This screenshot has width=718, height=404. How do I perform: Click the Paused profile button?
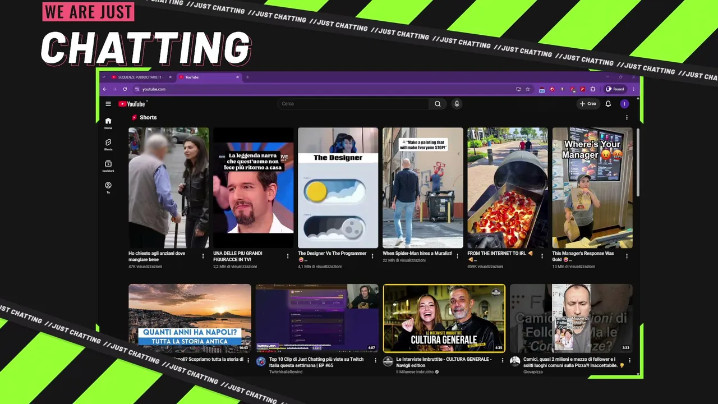pyautogui.click(x=615, y=89)
